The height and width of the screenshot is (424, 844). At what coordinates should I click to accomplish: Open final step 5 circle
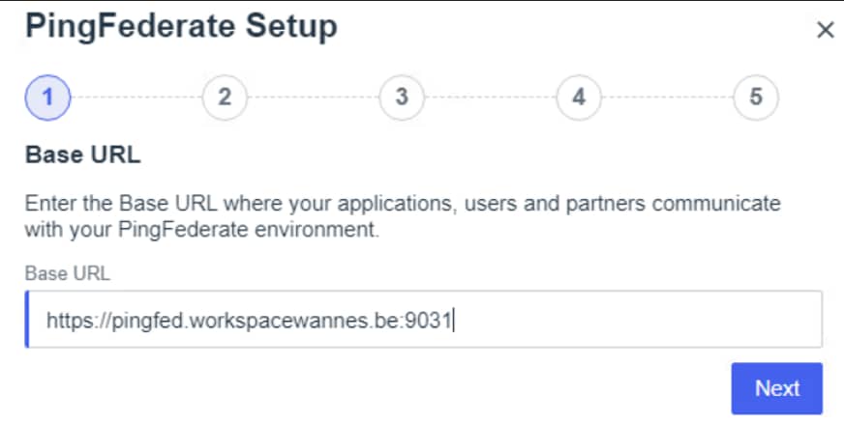[x=756, y=98]
